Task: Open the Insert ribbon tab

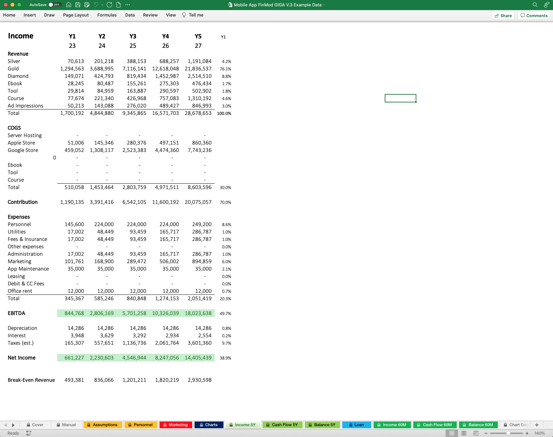Action: [30, 15]
